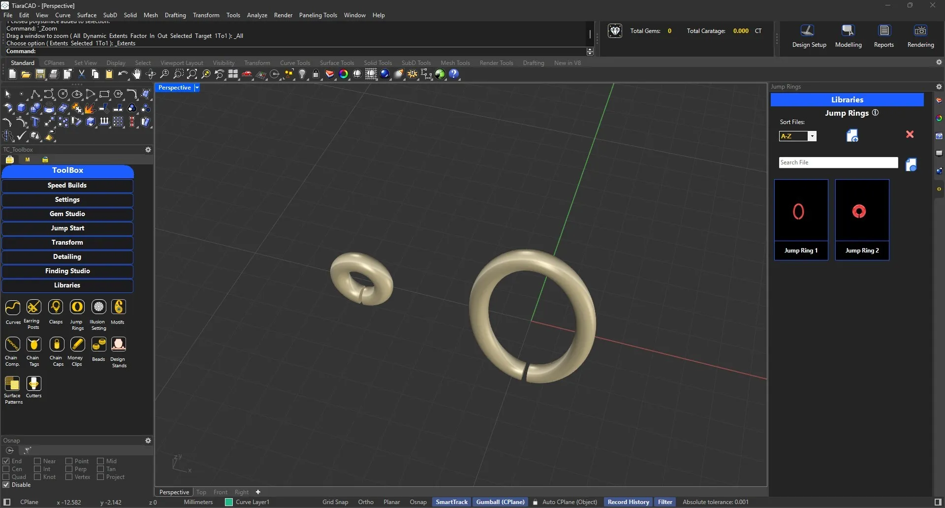Uncheck the End osnap checkbox
This screenshot has width=945, height=508.
point(6,461)
